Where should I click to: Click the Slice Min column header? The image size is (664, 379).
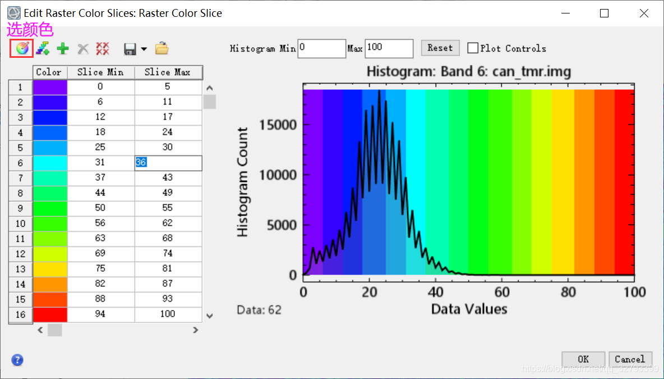[101, 72]
